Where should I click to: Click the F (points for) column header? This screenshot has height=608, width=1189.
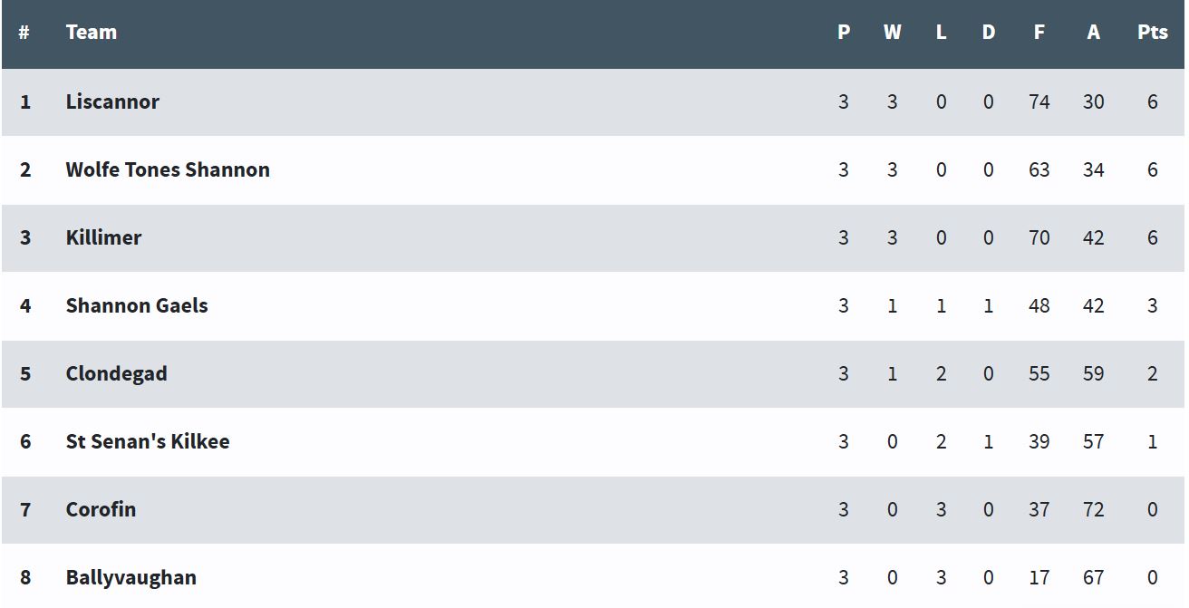pyautogui.click(x=1039, y=33)
